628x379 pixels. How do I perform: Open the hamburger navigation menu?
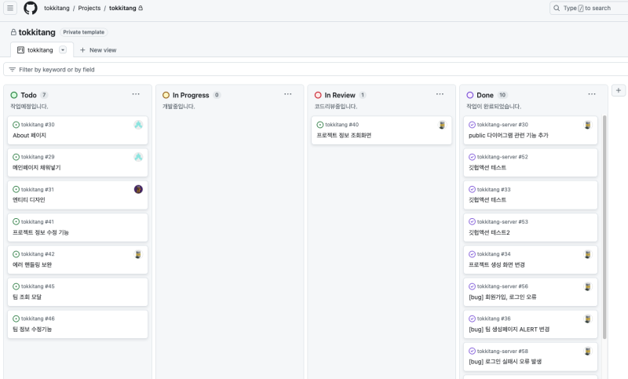tap(10, 8)
